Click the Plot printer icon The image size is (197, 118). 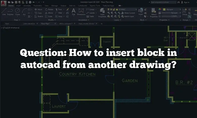pos(30,2)
